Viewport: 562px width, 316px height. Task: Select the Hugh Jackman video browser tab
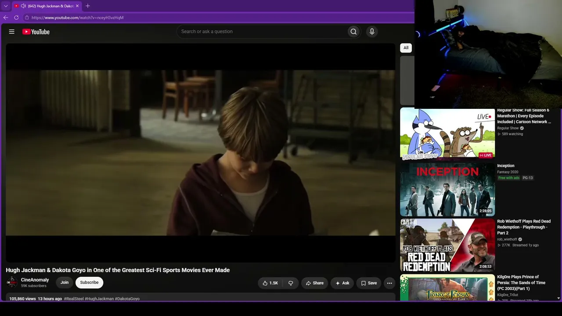[x=47, y=6]
